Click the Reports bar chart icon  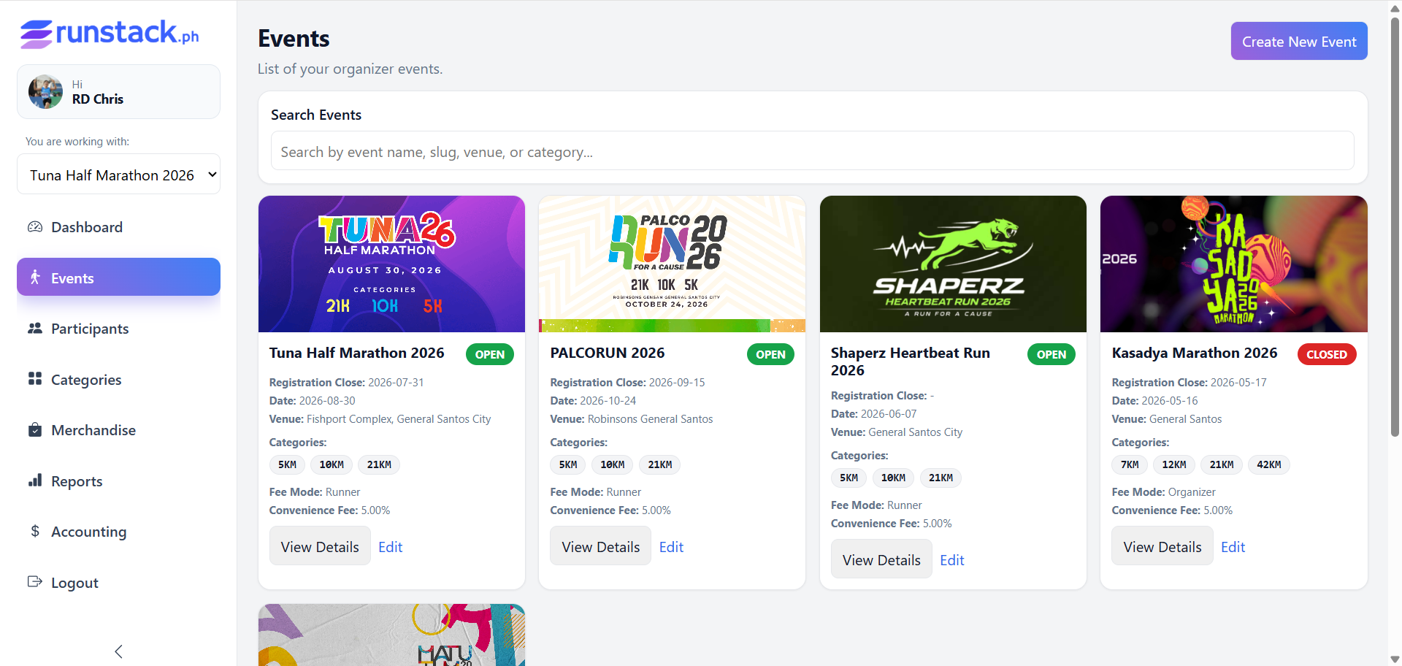pyautogui.click(x=35, y=481)
